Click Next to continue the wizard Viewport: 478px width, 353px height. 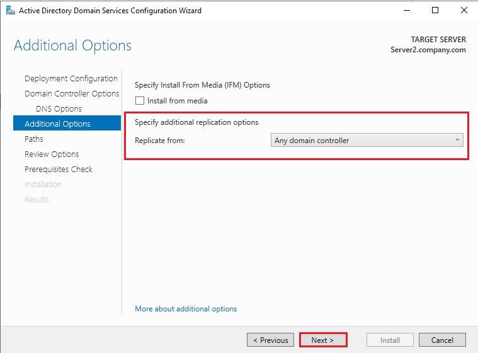(323, 340)
